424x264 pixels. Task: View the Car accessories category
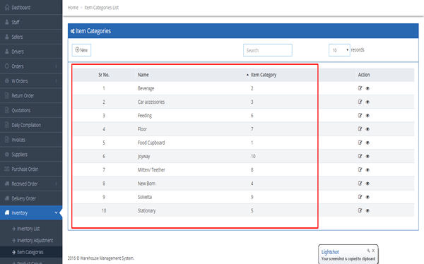coord(367,102)
